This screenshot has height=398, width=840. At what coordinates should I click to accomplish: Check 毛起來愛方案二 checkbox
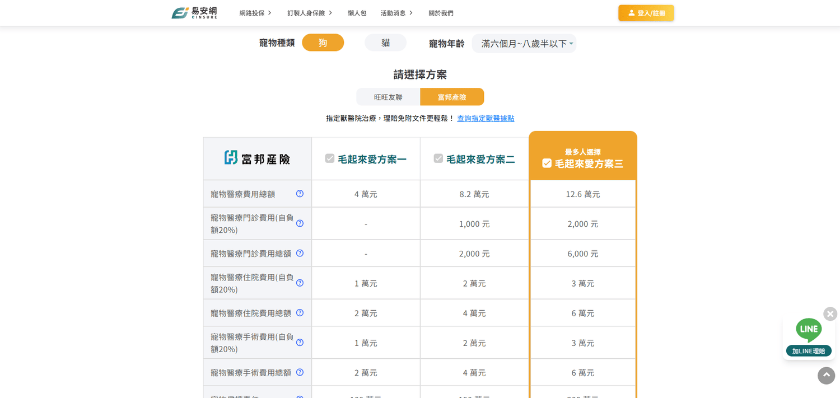[438, 158]
